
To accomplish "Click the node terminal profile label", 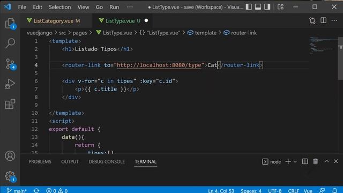I will tap(272, 162).
